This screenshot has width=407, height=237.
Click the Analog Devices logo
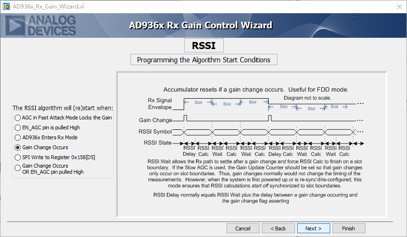pyautogui.click(x=40, y=25)
